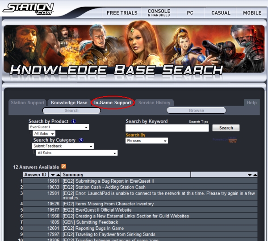Click the Station.com logo

pyautogui.click(x=29, y=9)
